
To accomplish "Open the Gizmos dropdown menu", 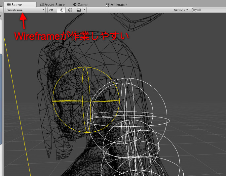I will 181,10.
